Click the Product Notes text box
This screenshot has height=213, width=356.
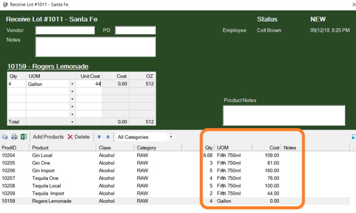click(x=284, y=115)
